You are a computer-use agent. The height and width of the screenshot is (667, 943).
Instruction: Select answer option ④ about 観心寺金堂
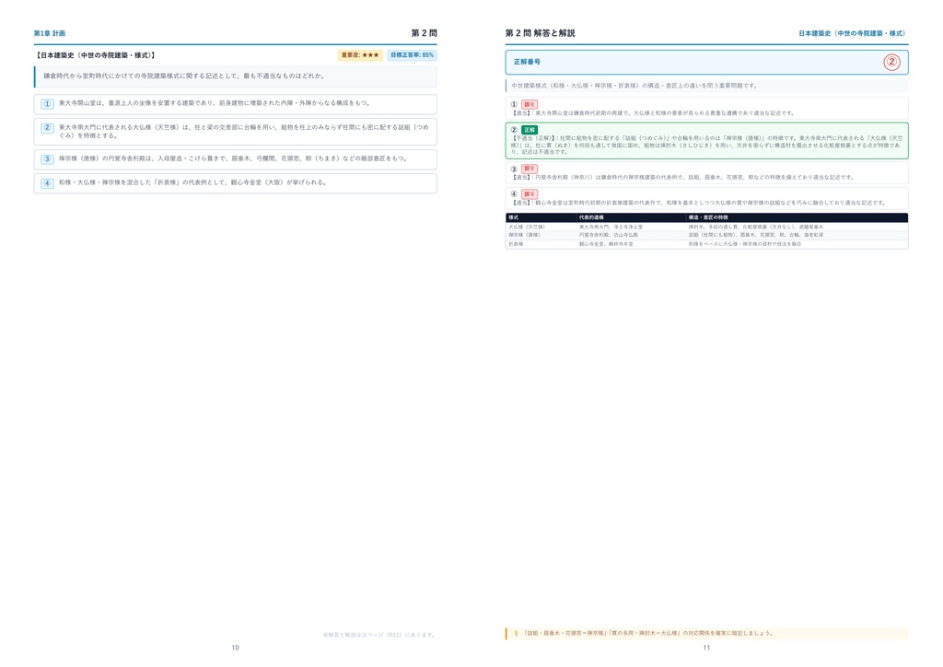tap(235, 182)
